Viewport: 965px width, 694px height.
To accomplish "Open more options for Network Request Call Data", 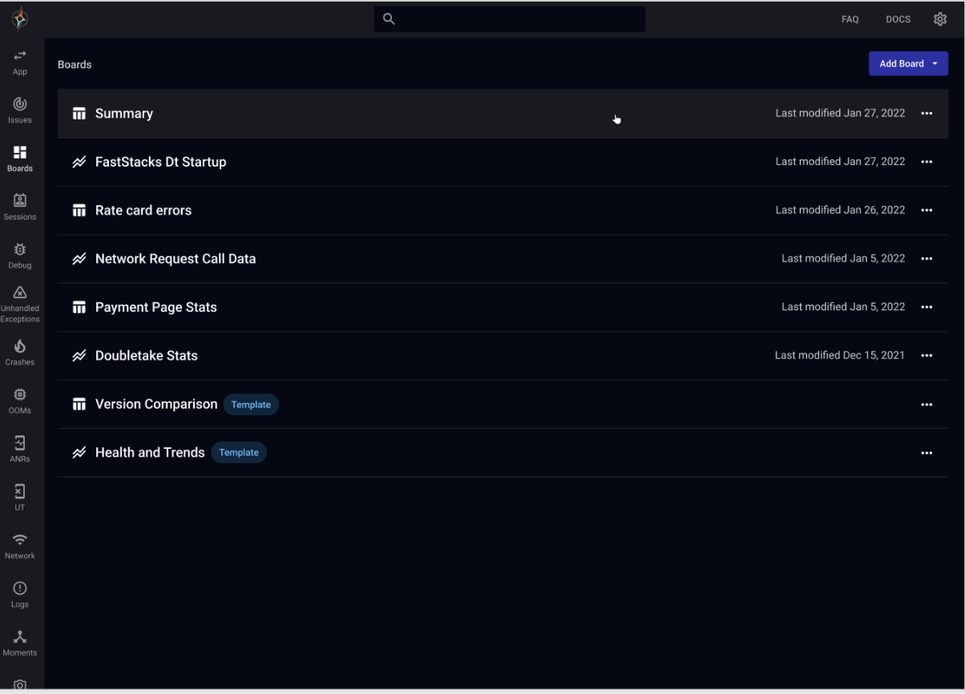I will [927, 259].
